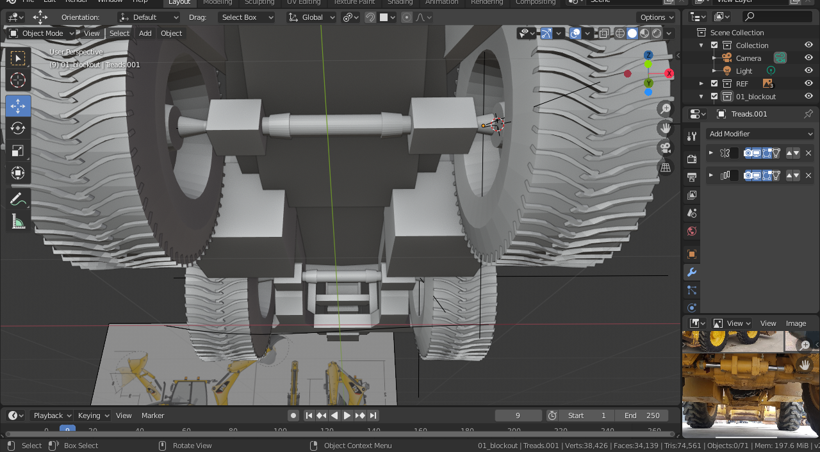Activate the Rotate tool
820x452 pixels.
pos(18,128)
